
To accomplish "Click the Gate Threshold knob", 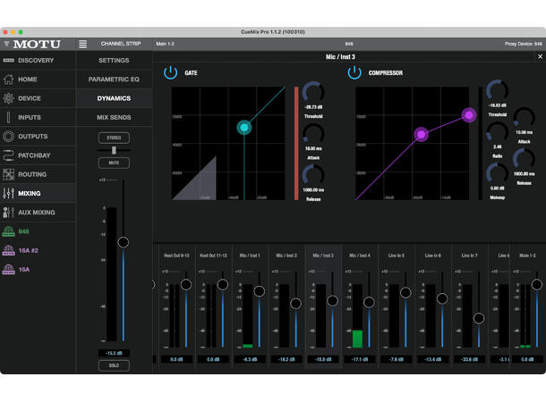I will coord(312,92).
